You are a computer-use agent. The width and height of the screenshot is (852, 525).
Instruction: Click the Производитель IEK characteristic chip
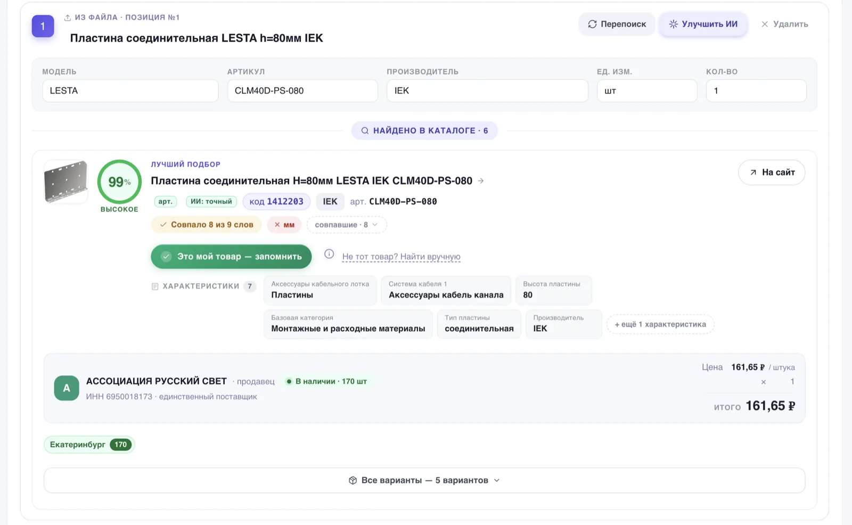click(564, 324)
